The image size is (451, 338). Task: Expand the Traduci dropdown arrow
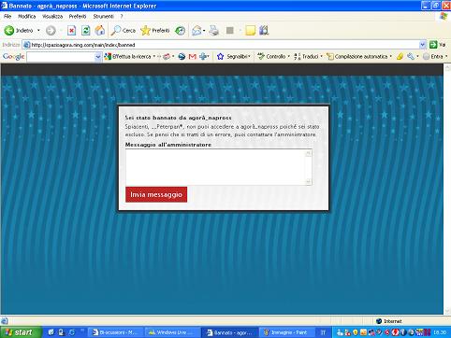point(322,57)
